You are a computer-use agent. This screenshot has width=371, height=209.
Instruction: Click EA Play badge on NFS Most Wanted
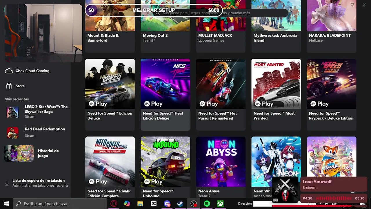pyautogui.click(x=264, y=104)
